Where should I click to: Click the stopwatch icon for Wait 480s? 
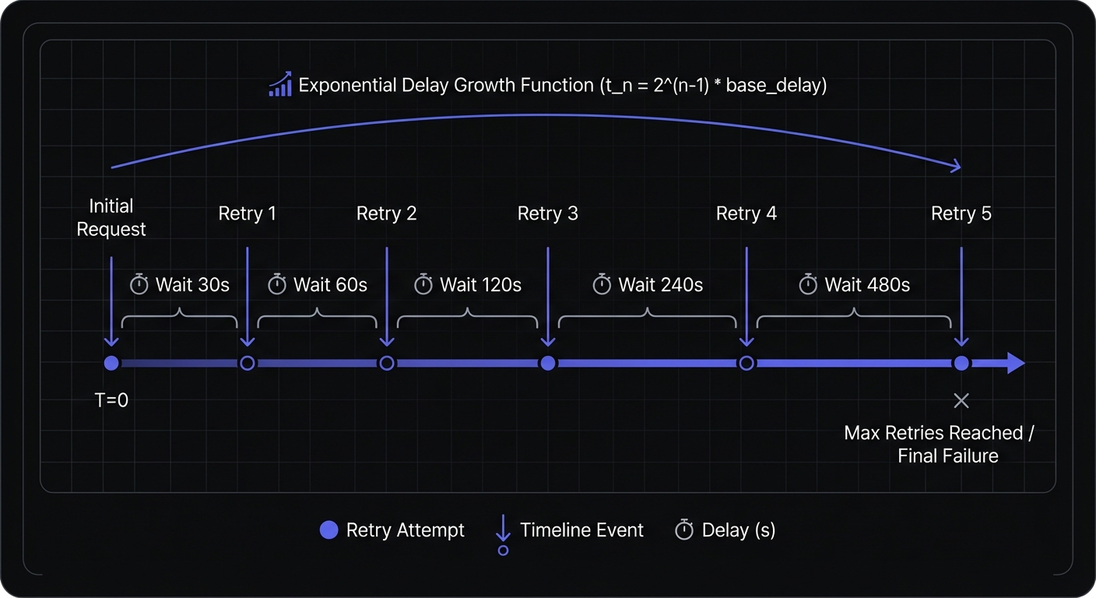[808, 285]
